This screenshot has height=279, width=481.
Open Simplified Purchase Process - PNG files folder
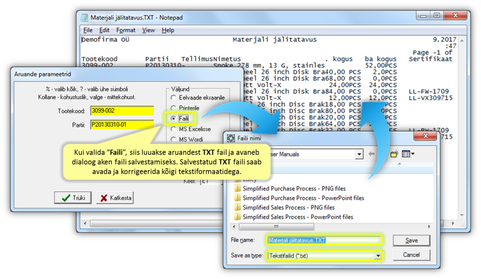294,188
